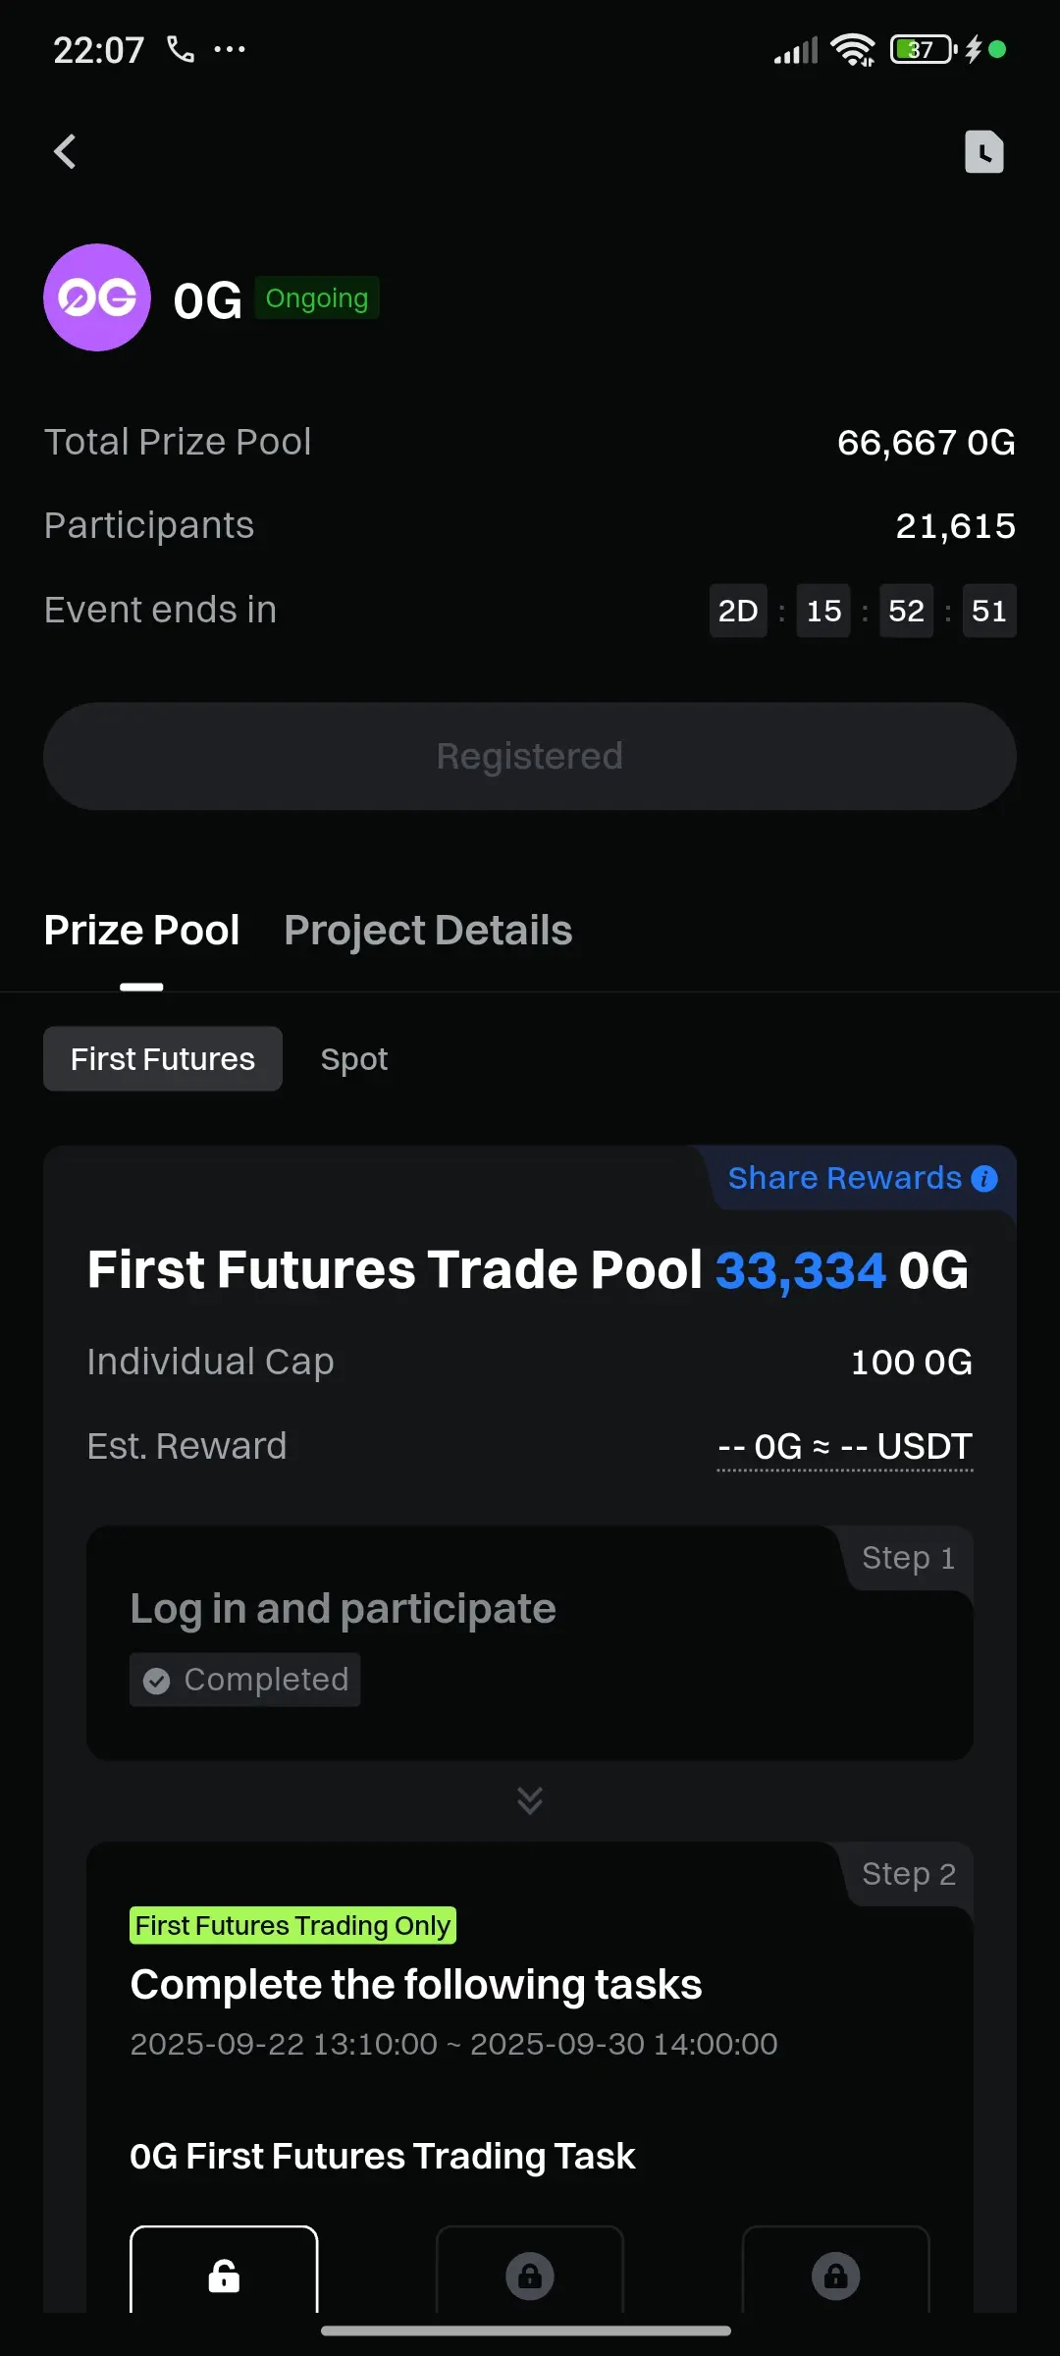
Task: Switch to the Project Details tab
Action: 428,931
